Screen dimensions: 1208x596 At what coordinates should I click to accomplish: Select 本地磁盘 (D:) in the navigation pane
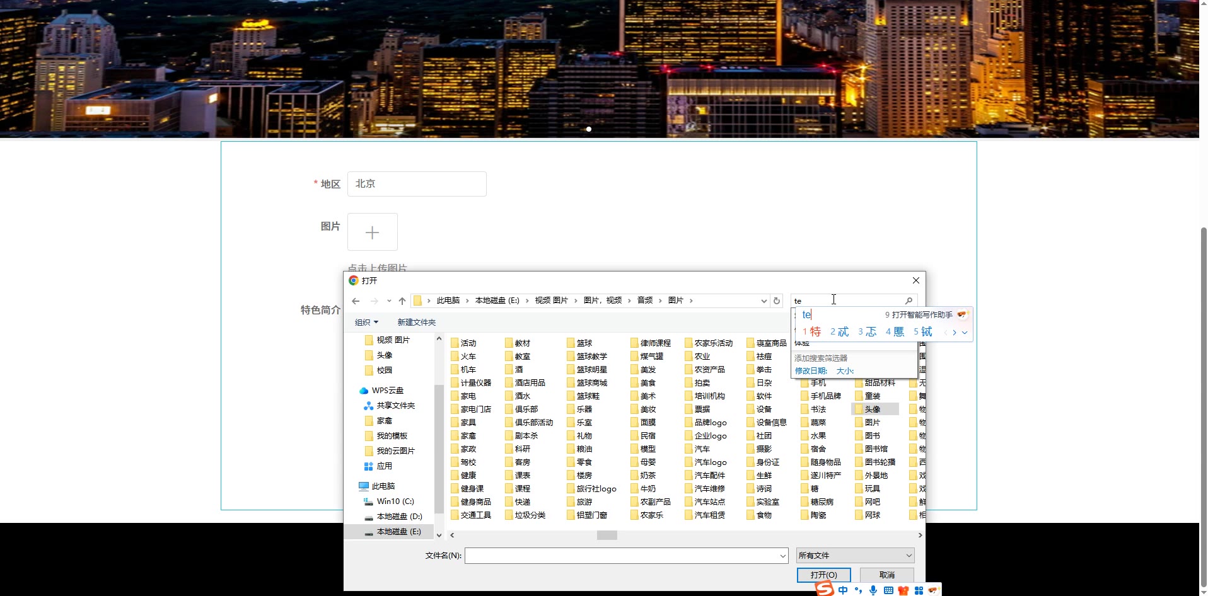(399, 517)
